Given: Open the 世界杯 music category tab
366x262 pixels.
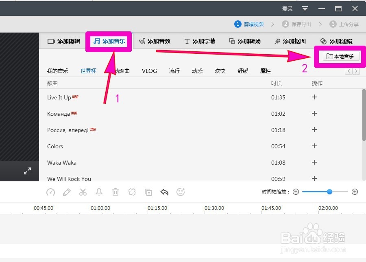Looking at the screenshot, I should (x=88, y=70).
